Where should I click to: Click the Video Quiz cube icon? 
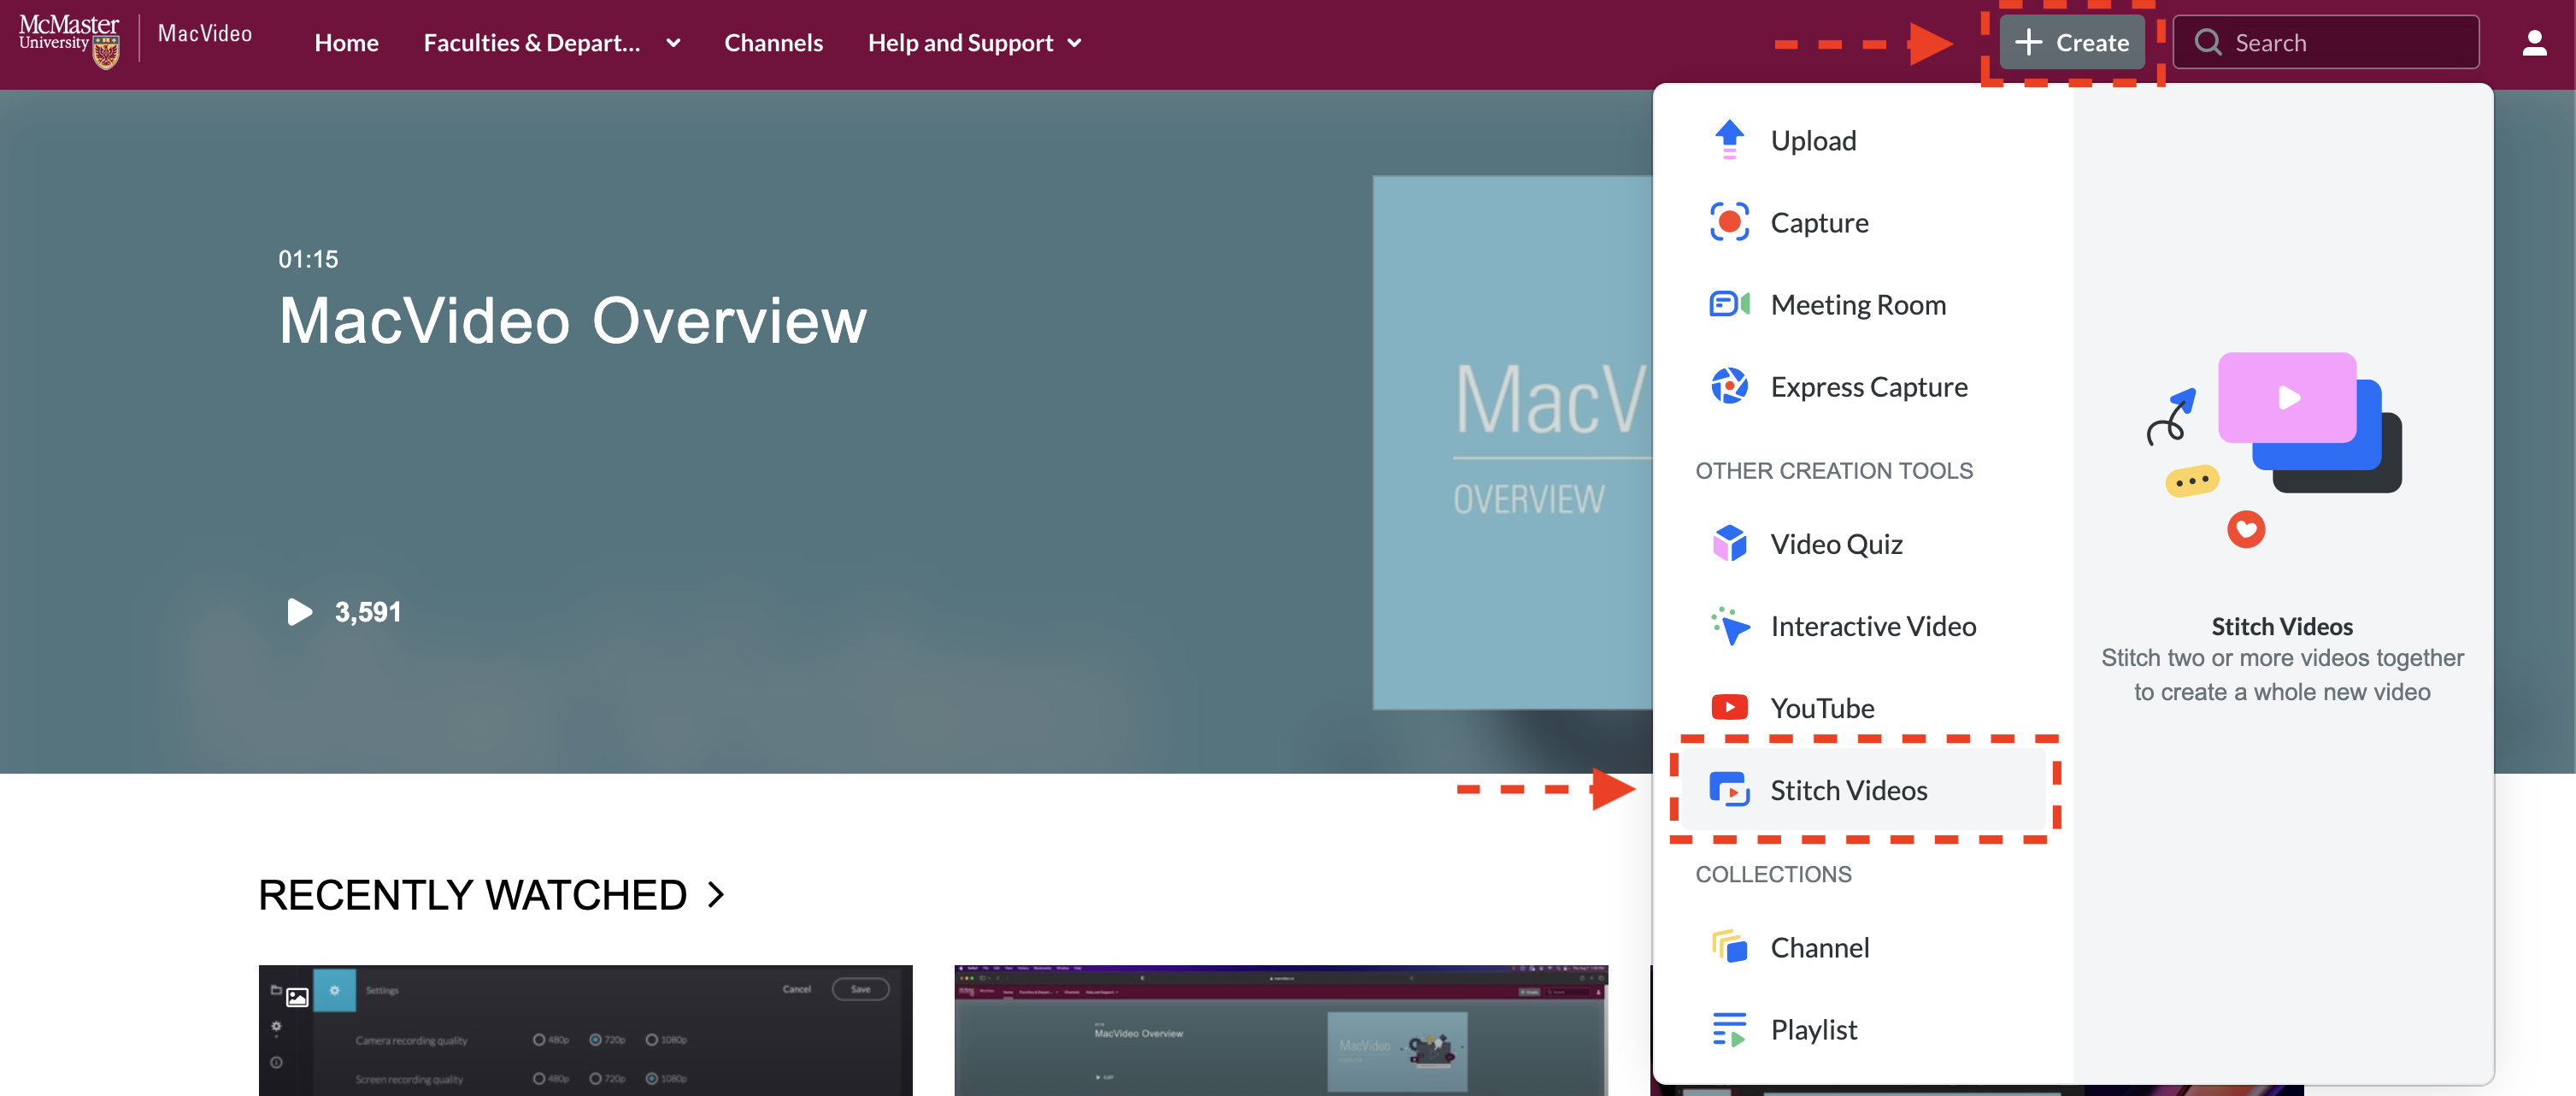tap(1729, 543)
